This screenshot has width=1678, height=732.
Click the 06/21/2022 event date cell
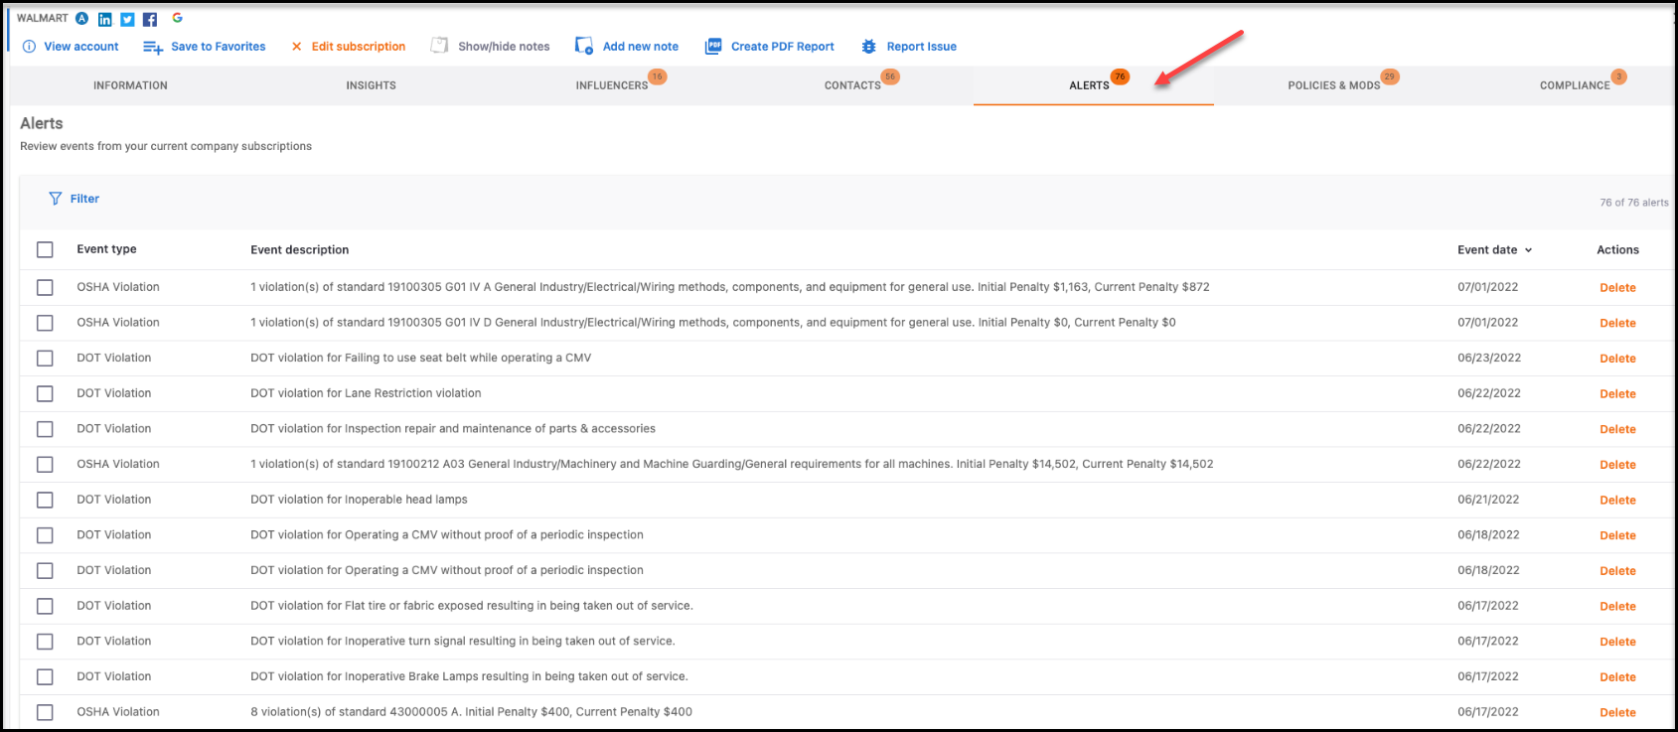point(1488,500)
